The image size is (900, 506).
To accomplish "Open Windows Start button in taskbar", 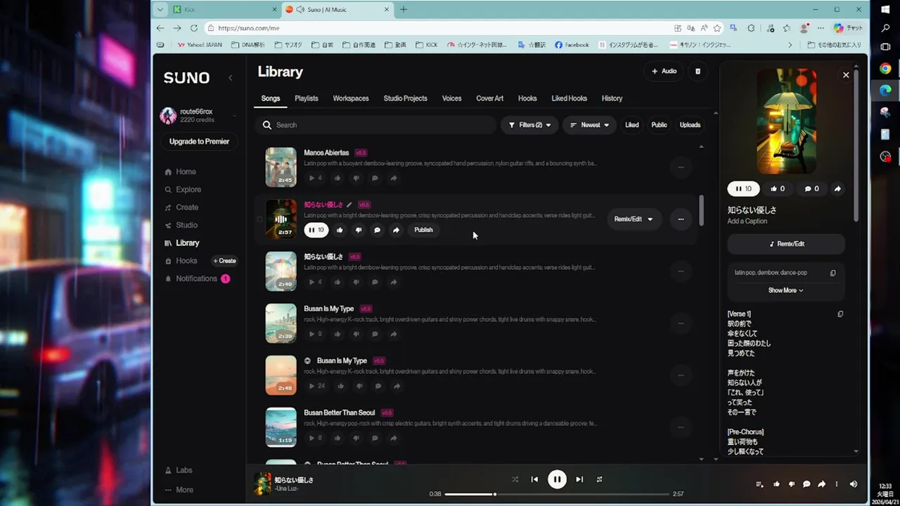I will pyautogui.click(x=885, y=10).
